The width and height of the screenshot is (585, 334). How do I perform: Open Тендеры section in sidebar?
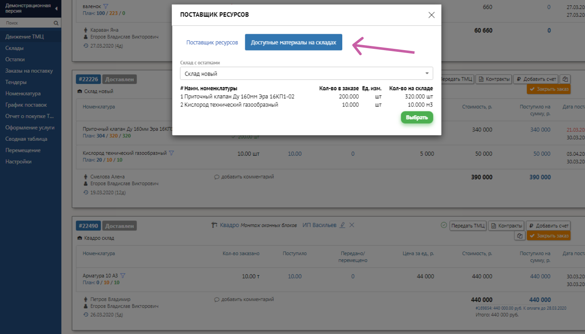point(16,82)
